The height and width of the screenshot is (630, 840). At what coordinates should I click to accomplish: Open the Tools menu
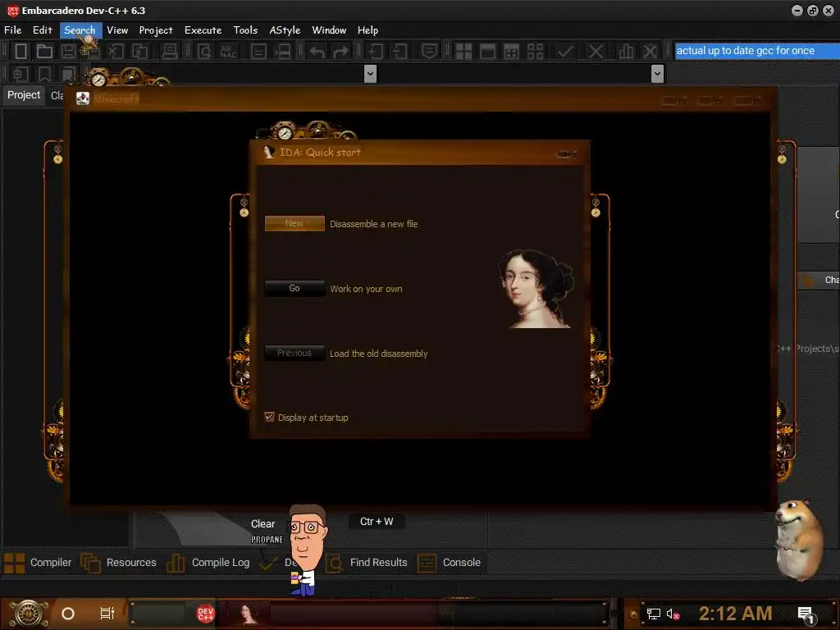[245, 30]
